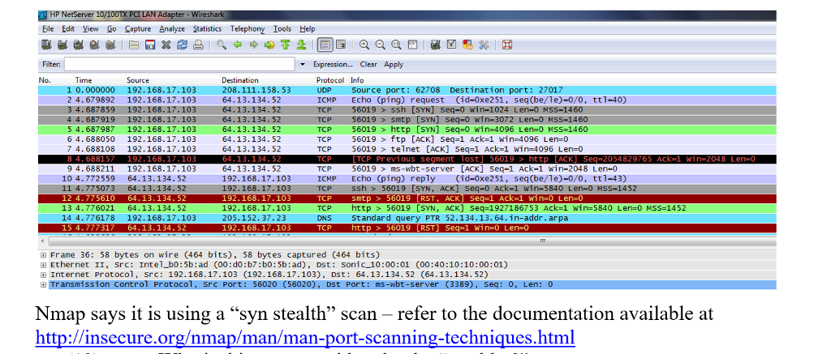This screenshot has height=354, width=831.
Task: Select packet 1 UDP row
Action: tap(407, 90)
